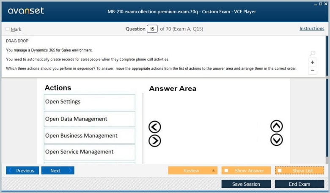Screen dimensions: 330x193
Task: Toggle the Mark checkbox
Action: pos(8,29)
